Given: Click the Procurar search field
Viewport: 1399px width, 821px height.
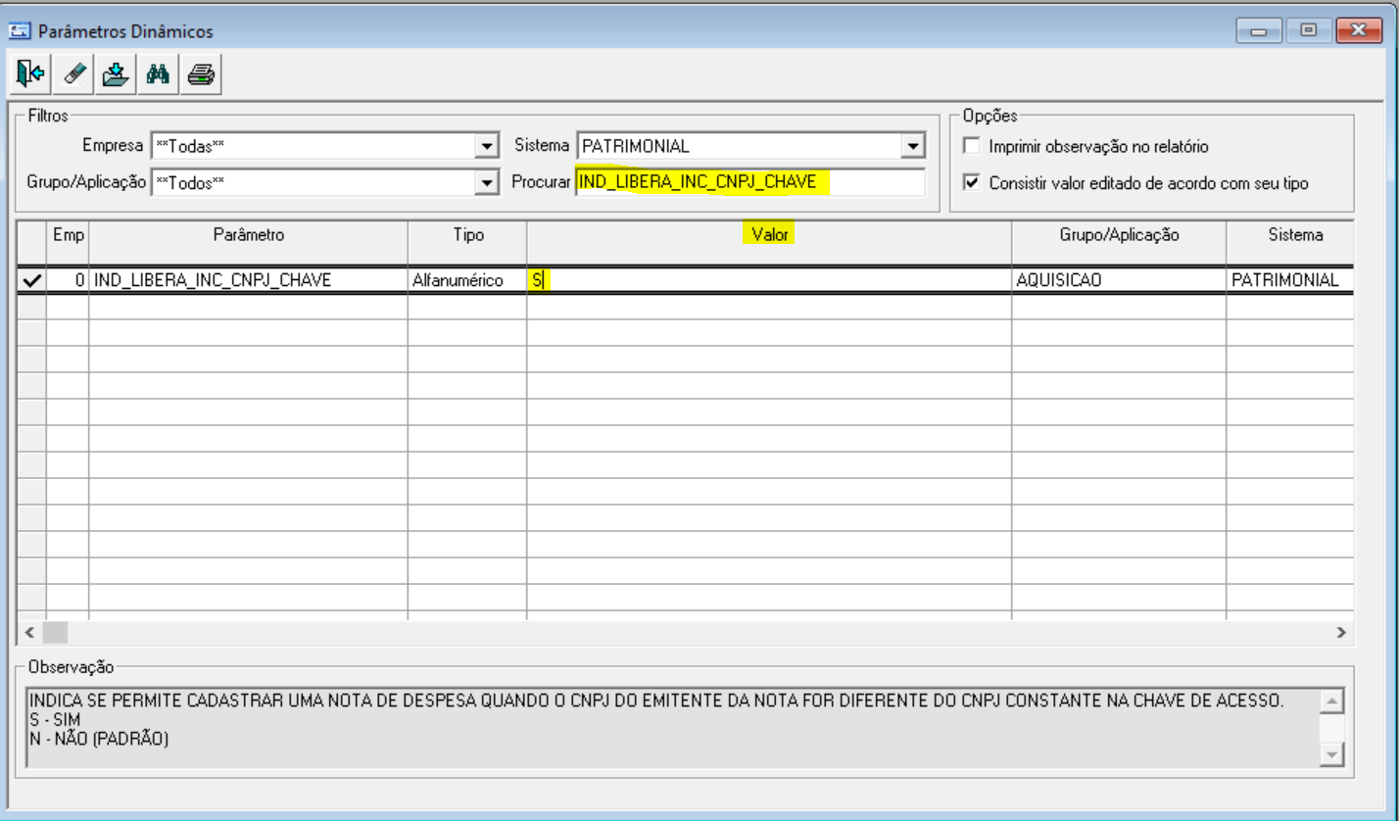Looking at the screenshot, I should [750, 182].
